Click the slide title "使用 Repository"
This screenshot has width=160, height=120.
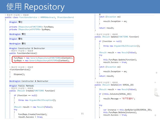click(35, 7)
